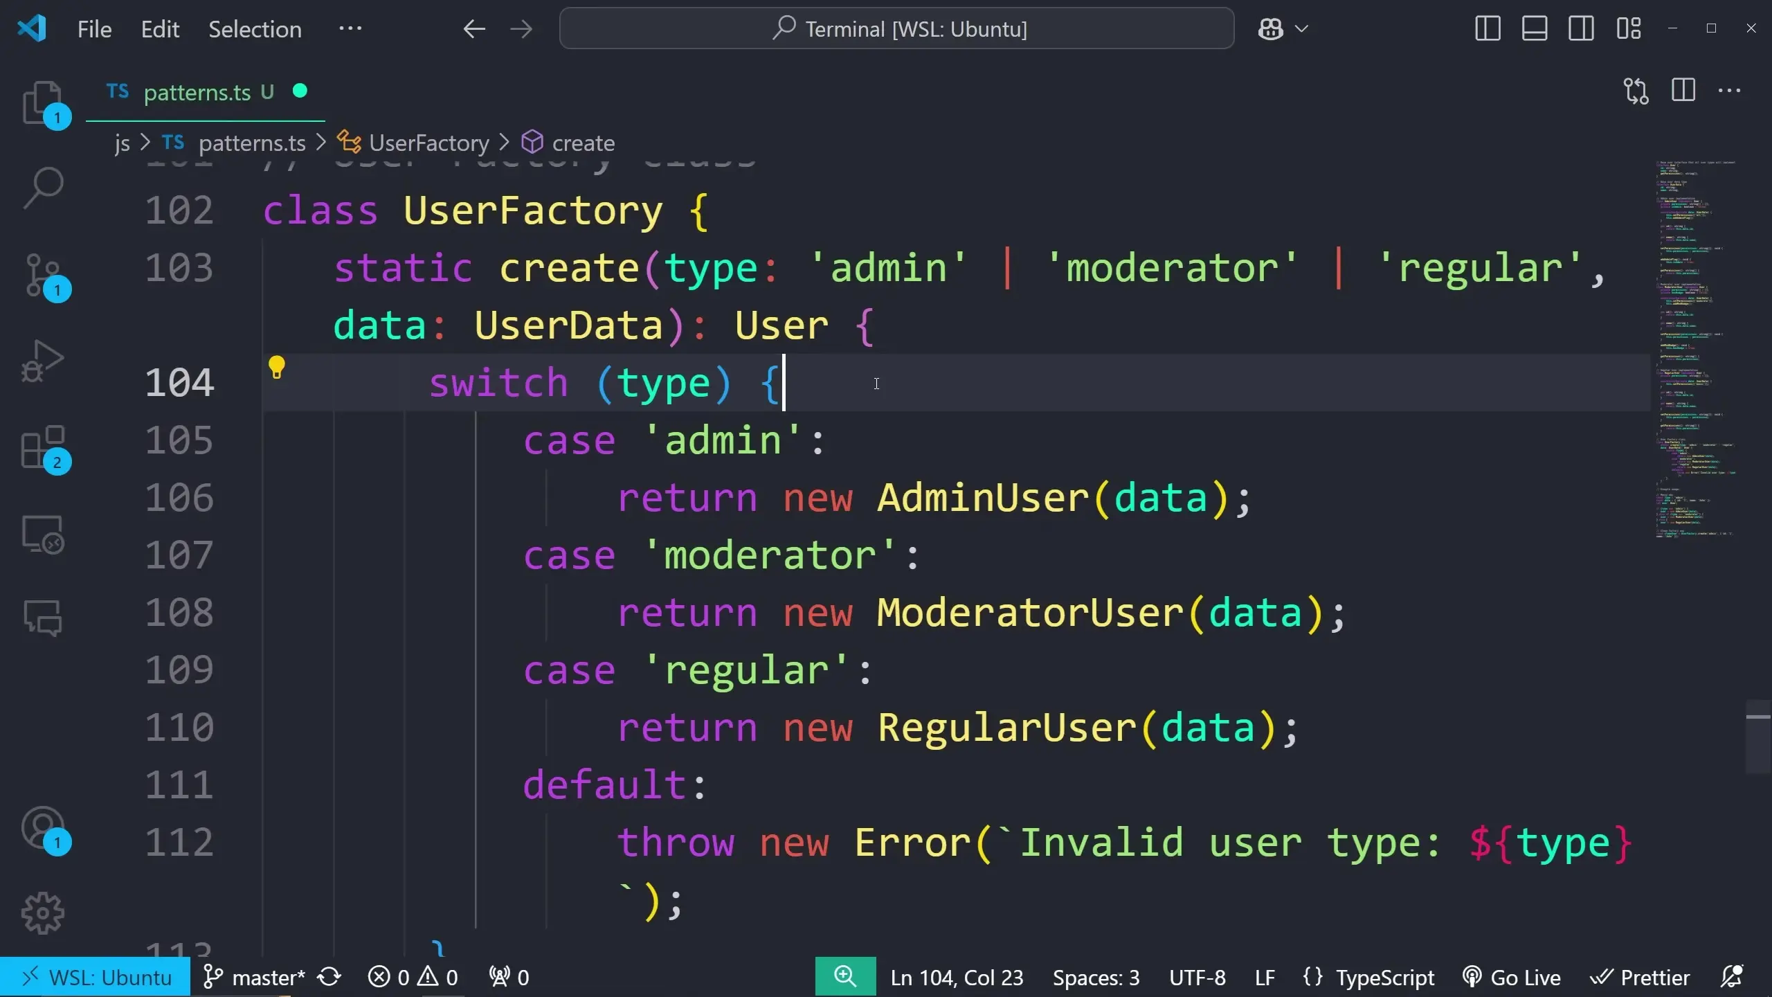1772x997 pixels.
Task: Open the File menu
Action: [x=94, y=29]
